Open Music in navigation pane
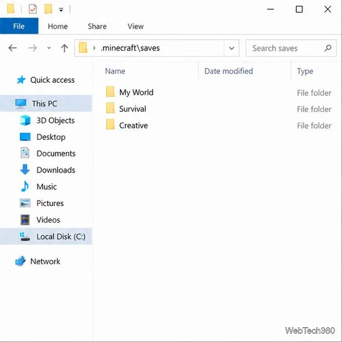Viewport: 342px width, 342px height. point(47,187)
